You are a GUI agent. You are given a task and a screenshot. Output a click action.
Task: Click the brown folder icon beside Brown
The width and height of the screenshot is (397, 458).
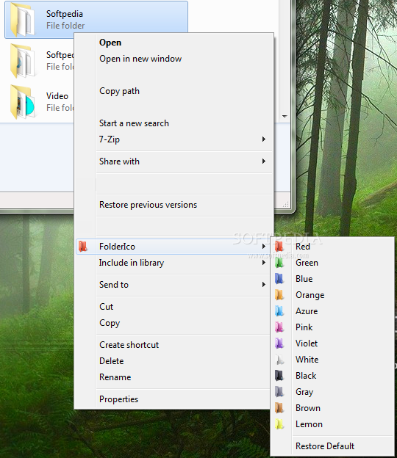click(x=279, y=408)
